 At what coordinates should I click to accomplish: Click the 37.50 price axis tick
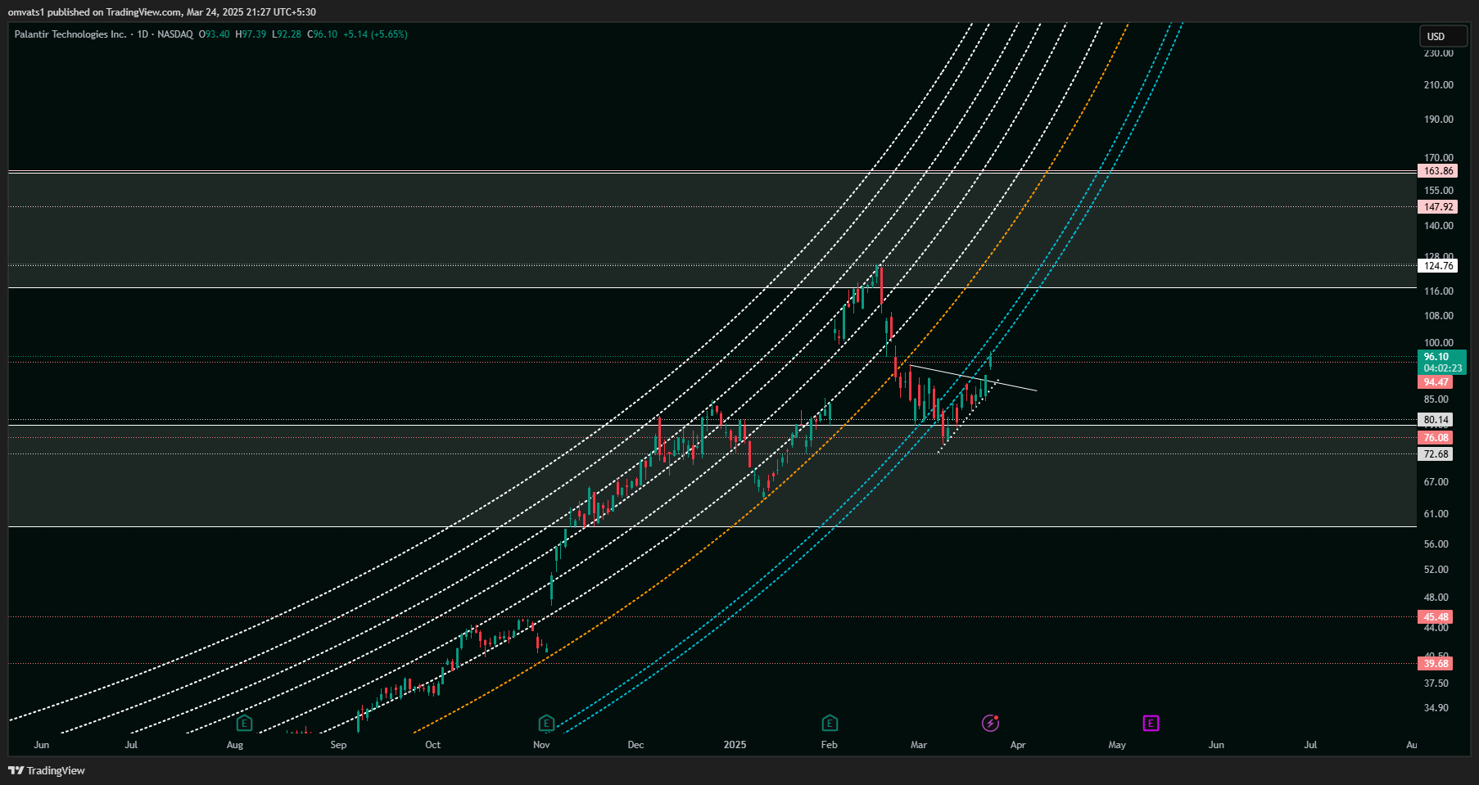tap(1436, 683)
